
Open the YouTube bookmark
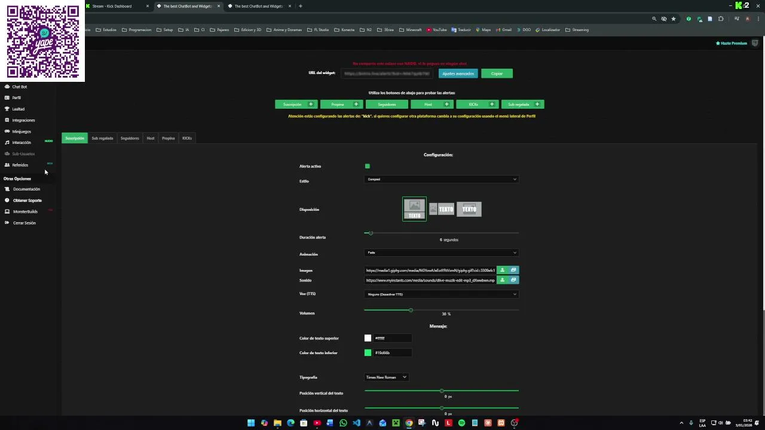pyautogui.click(x=437, y=30)
